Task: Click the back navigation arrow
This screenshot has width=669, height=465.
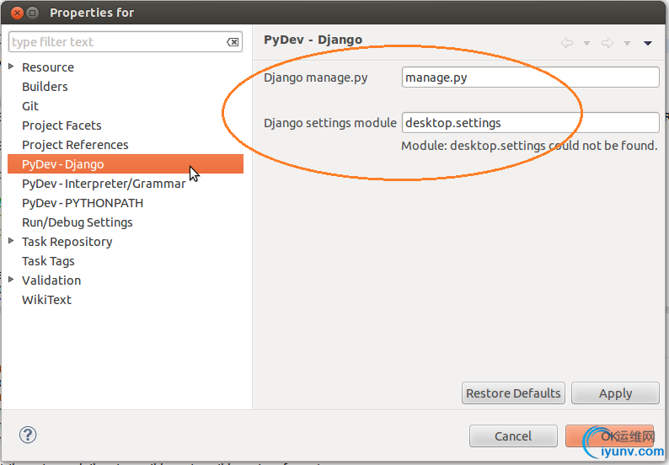Action: (567, 43)
